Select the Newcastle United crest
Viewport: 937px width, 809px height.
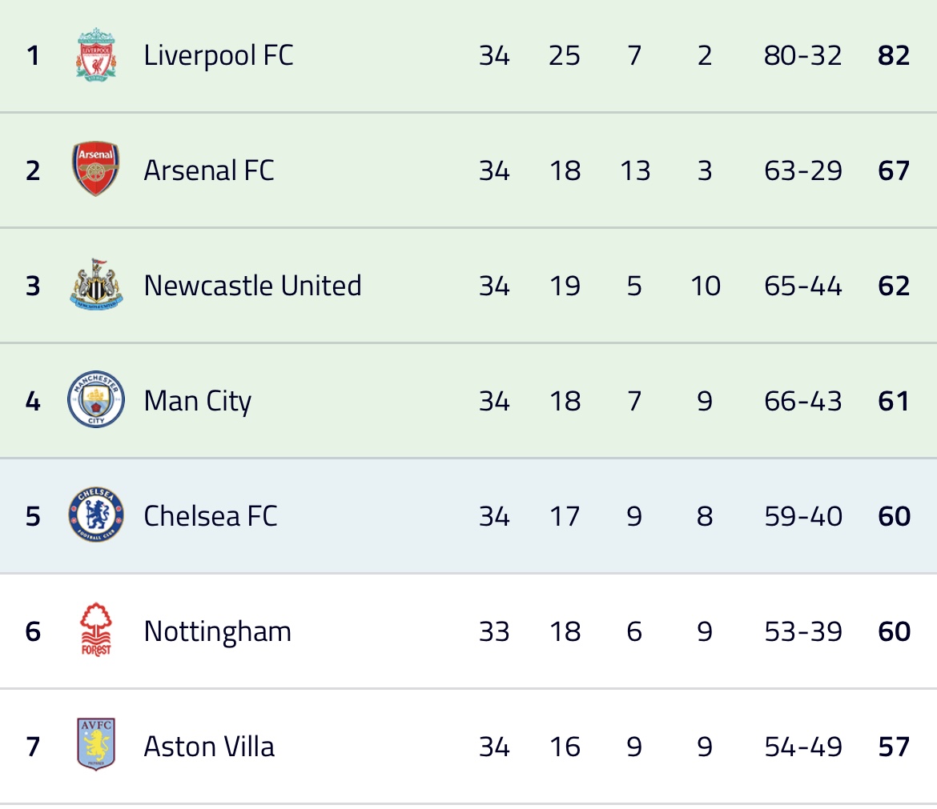click(x=96, y=284)
